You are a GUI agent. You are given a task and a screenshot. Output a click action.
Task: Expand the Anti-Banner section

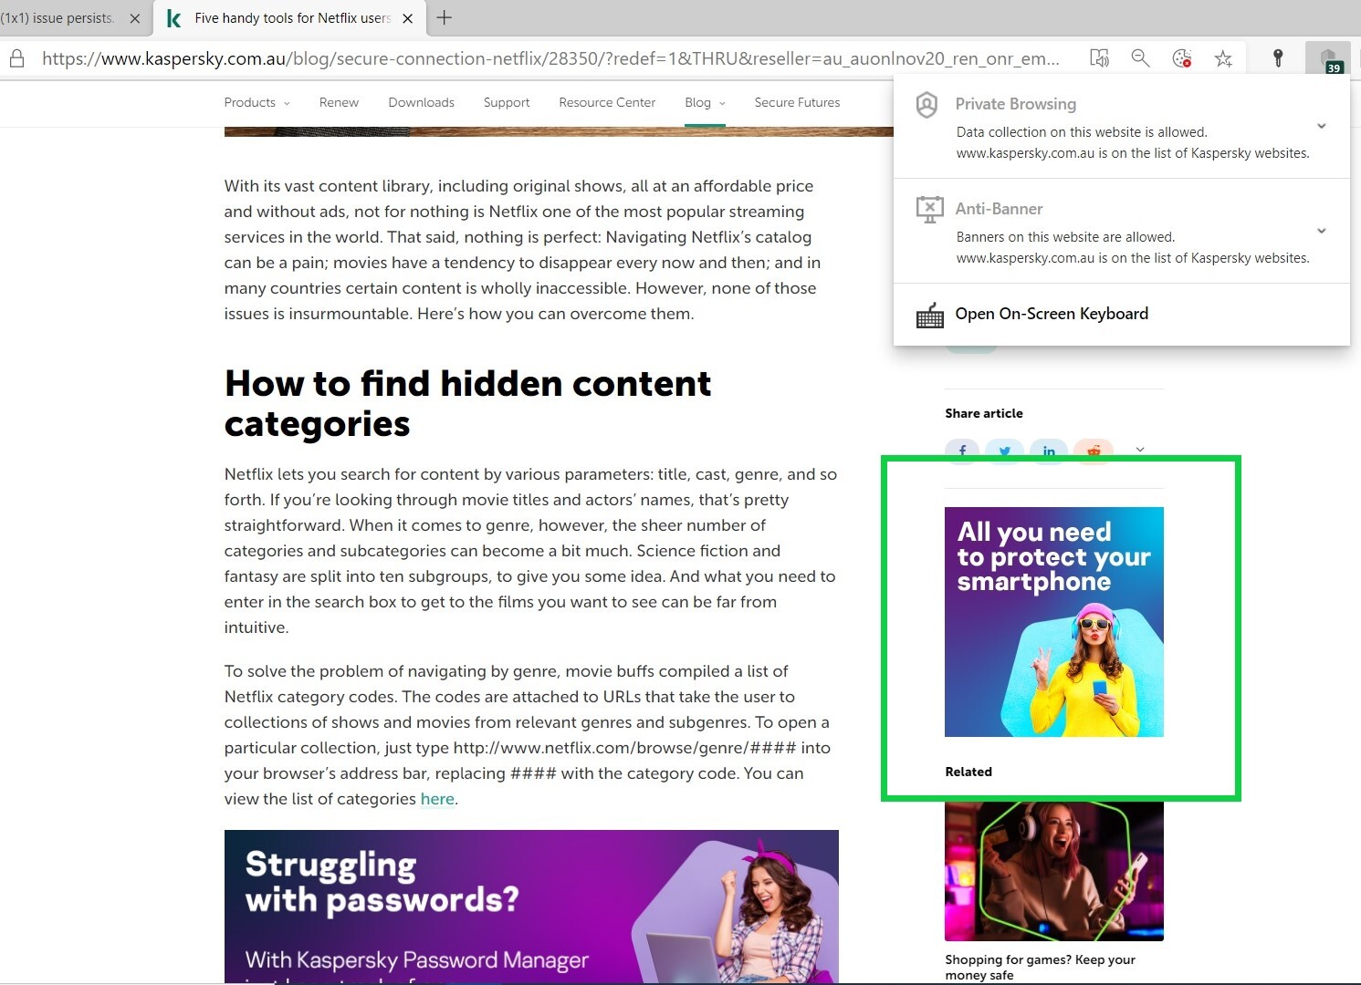coord(1321,231)
